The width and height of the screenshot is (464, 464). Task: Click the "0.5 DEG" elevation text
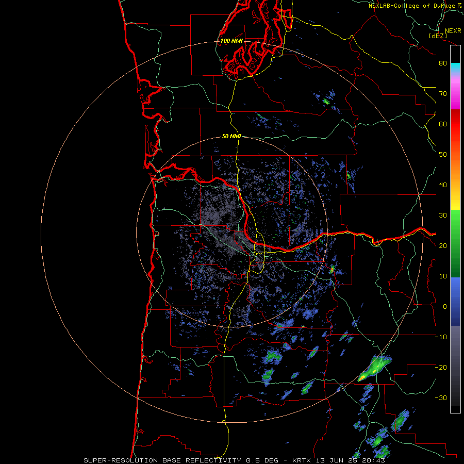point(262,460)
